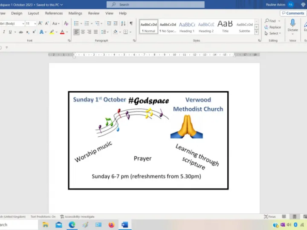Center align the text
Viewport: 307px width, 230px height.
click(83, 32)
